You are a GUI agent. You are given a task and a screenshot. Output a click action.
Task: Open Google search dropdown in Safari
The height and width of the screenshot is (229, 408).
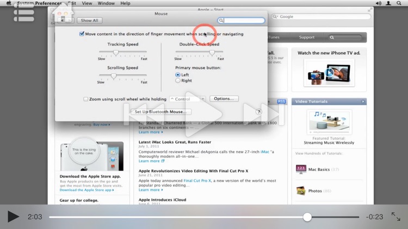(x=275, y=16)
